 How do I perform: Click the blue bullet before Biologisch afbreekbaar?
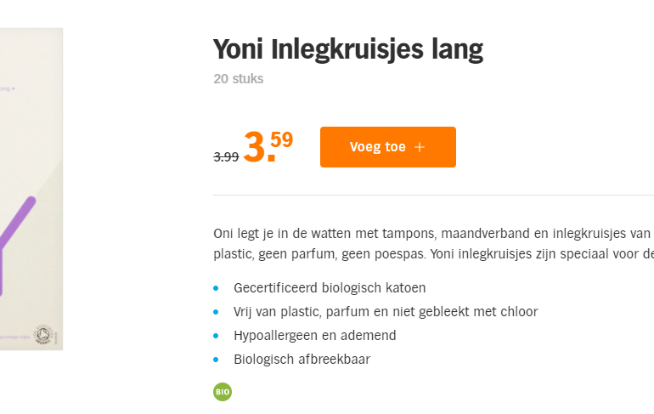tap(217, 360)
